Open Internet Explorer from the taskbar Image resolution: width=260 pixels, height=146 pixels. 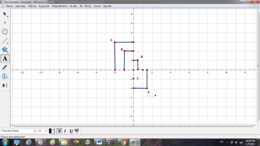tap(28, 142)
